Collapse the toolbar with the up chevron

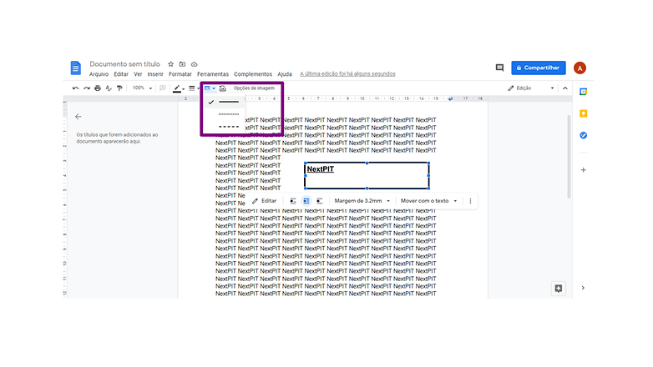click(x=565, y=88)
